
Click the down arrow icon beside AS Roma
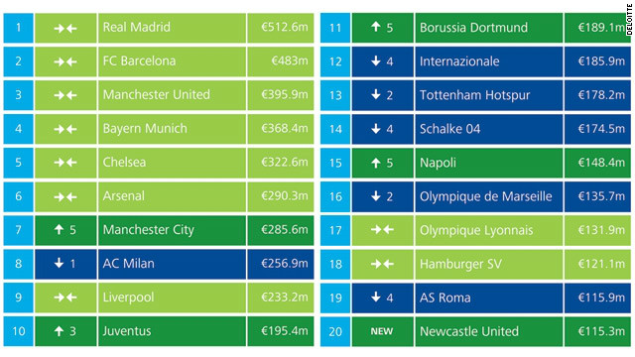point(376,297)
